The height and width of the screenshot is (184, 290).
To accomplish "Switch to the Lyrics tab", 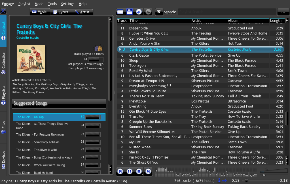I will (61, 12).
